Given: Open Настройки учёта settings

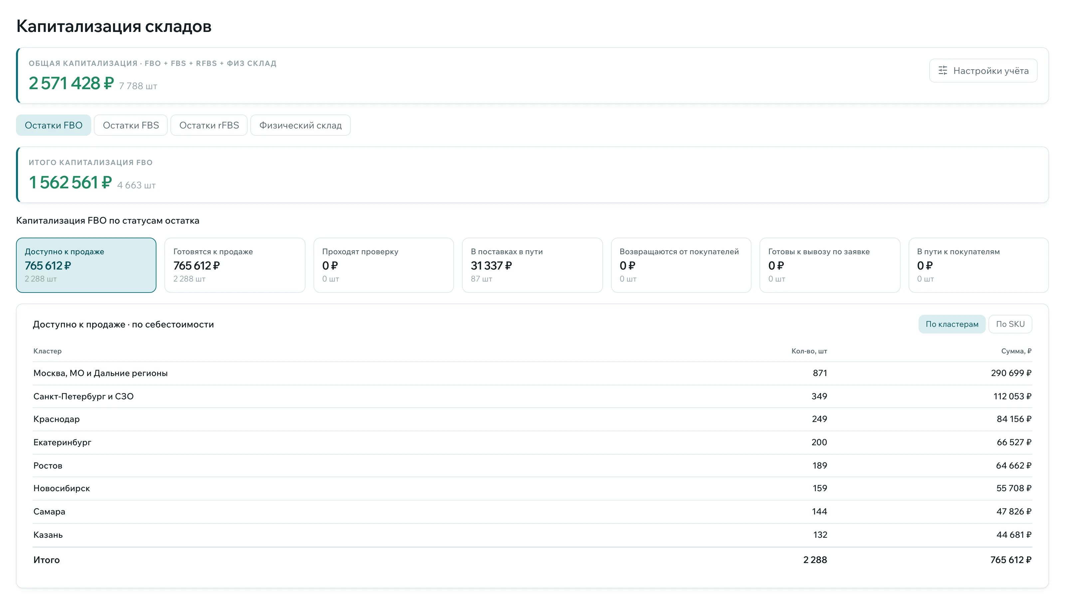Looking at the screenshot, I should (983, 71).
